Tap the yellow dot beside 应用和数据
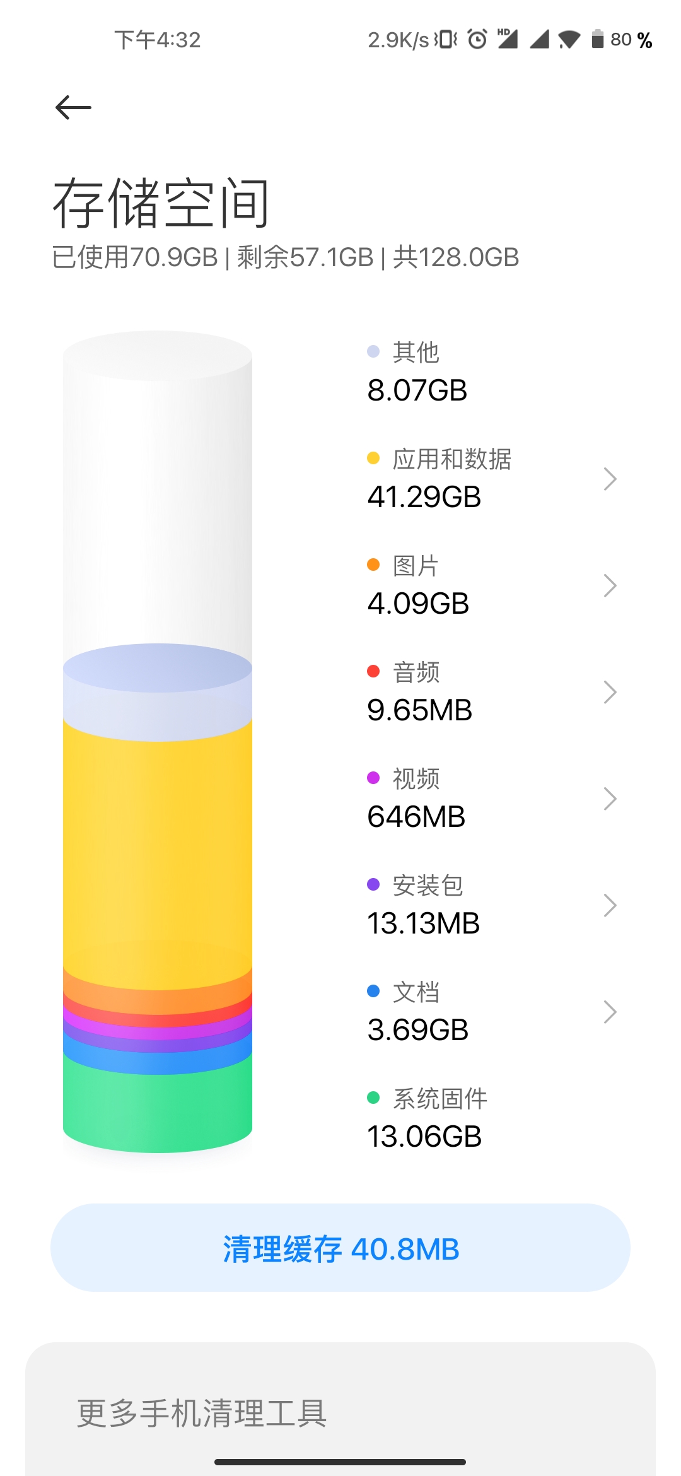Image resolution: width=681 pixels, height=1476 pixels. click(373, 458)
